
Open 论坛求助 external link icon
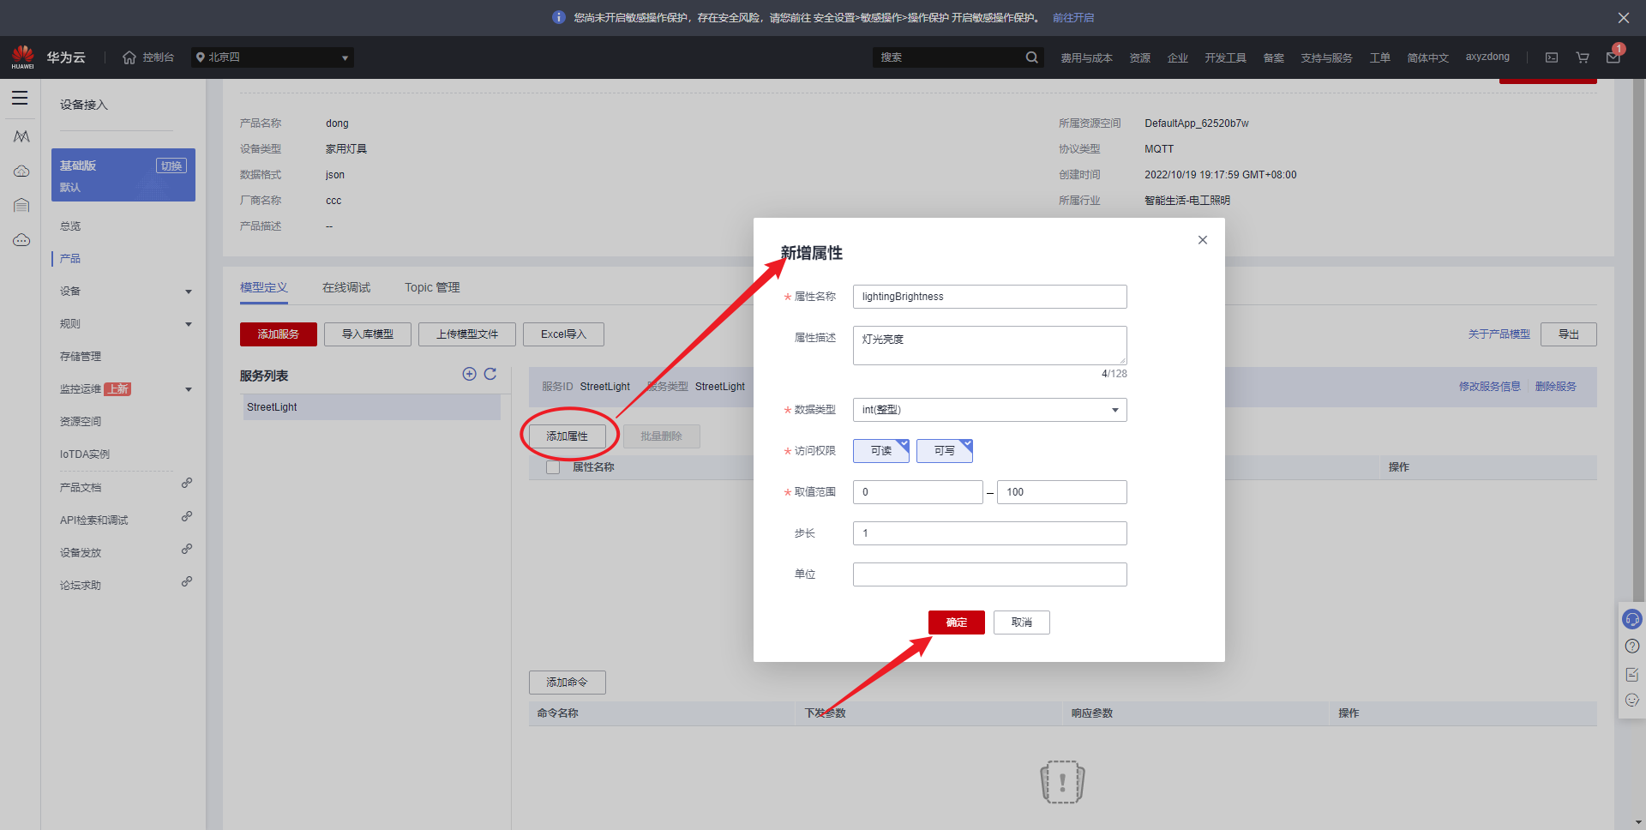(x=187, y=581)
